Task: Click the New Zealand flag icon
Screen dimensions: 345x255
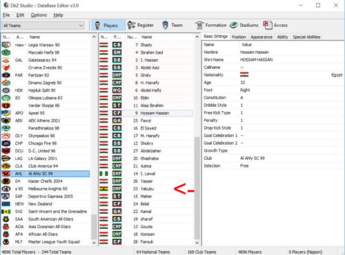Action: click(6, 204)
